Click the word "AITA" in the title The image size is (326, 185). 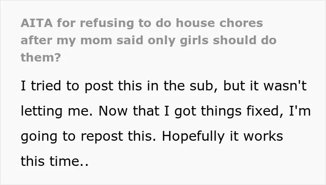click(37, 23)
